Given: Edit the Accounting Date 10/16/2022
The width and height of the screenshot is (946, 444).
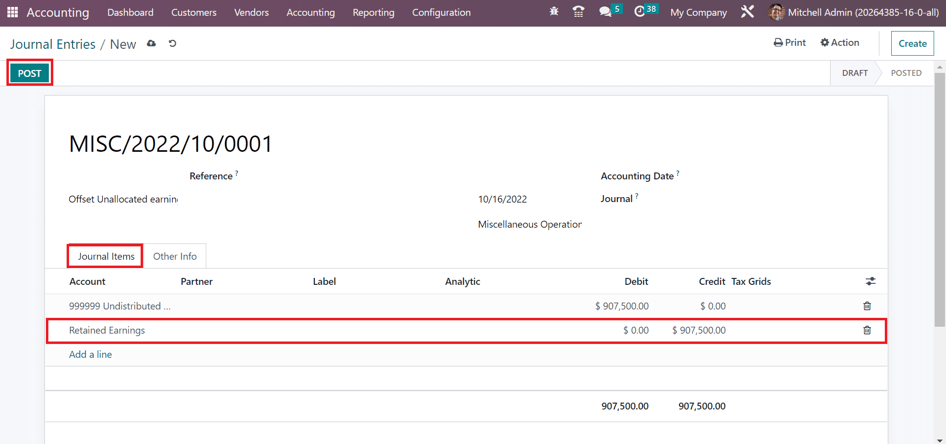Looking at the screenshot, I should (502, 199).
